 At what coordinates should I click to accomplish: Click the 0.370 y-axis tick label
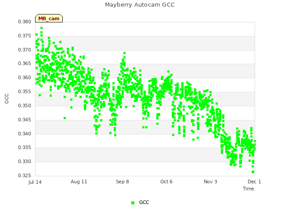point(25,50)
